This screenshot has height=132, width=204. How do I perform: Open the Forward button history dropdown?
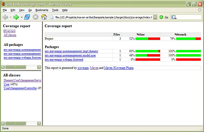point(22,17)
